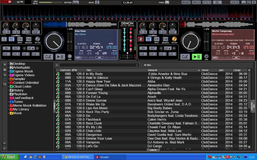Double the loop on right deck

174,48
